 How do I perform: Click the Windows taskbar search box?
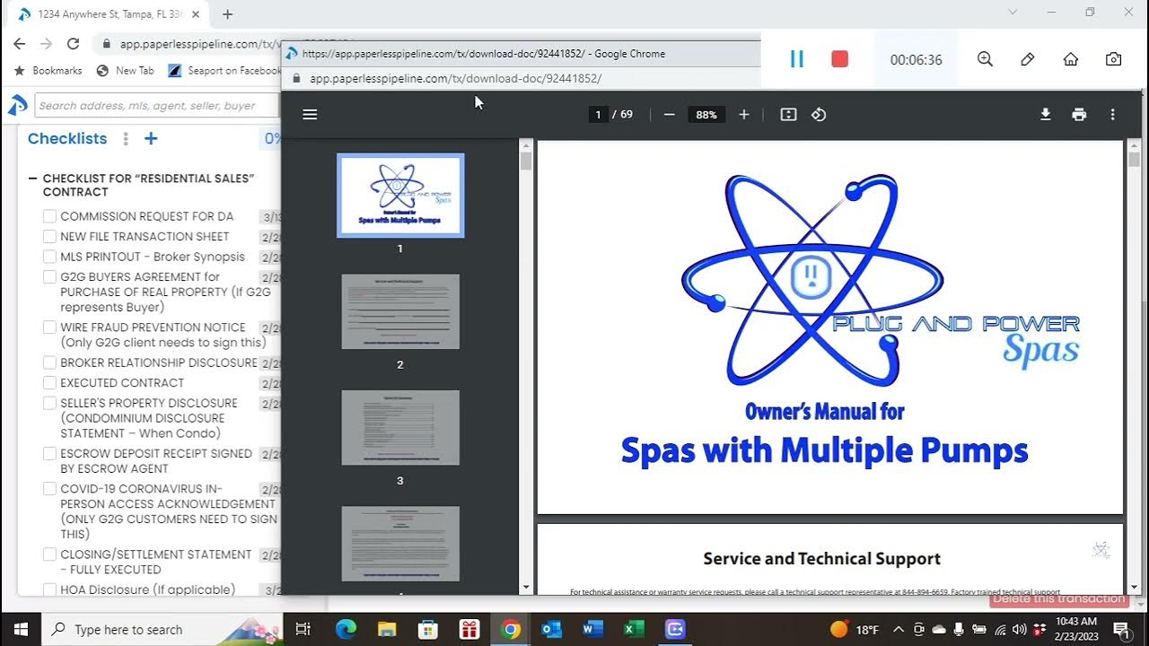[x=162, y=629]
